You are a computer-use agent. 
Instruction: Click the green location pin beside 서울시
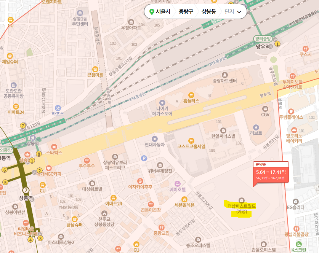tap(152, 12)
